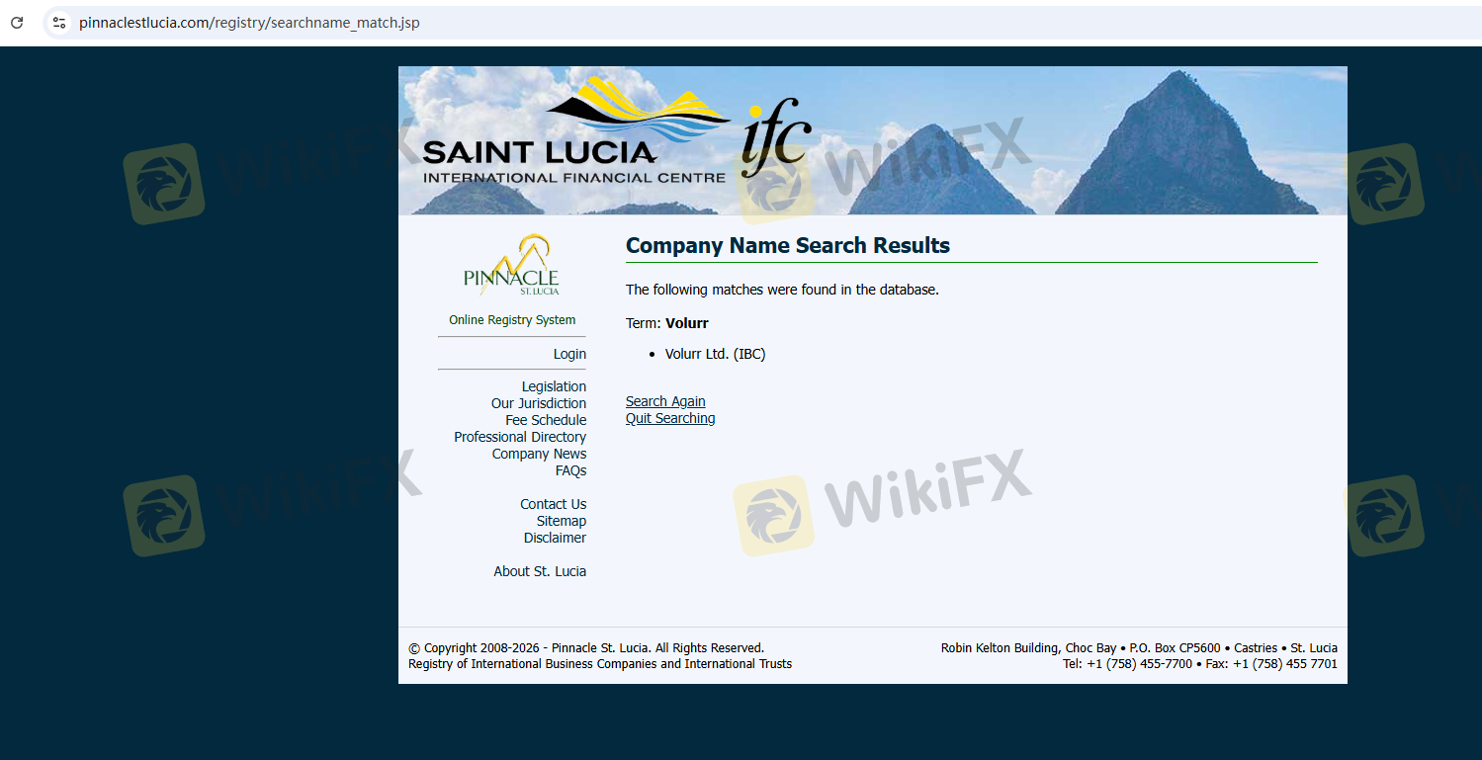
Task: Click the telephone and fax number line
Action: click(x=1199, y=664)
